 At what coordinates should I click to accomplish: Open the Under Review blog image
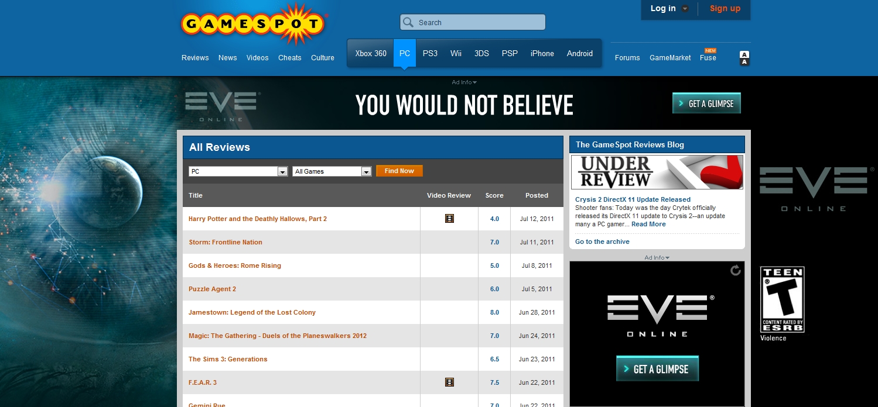coord(657,172)
